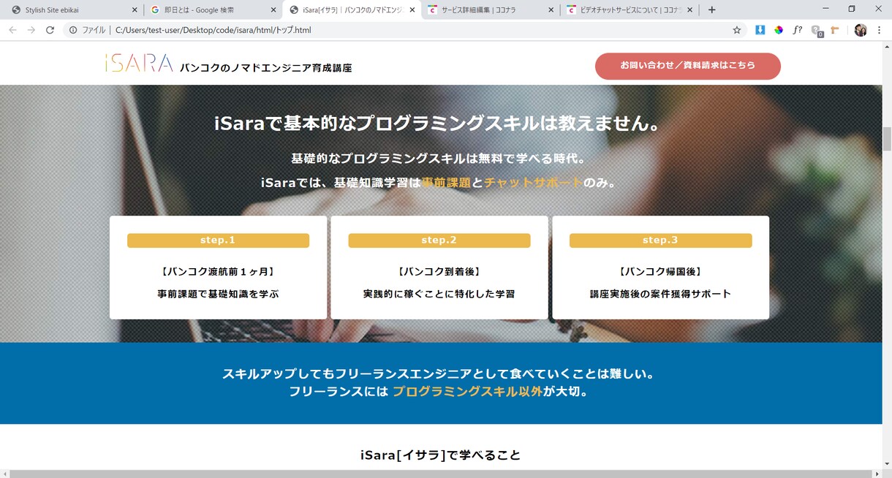
Task: Click the step.1 yellow label
Action: [218, 240]
